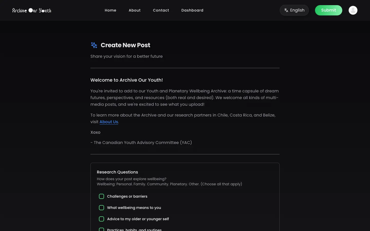Check the Challenges or barriers box
The width and height of the screenshot is (370, 231).
(101, 196)
